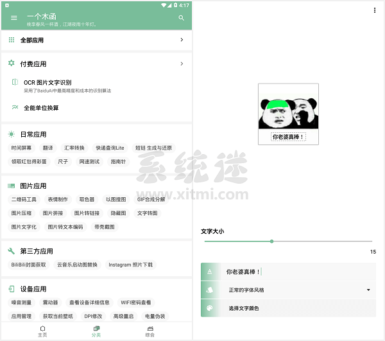This screenshot has height=341, width=385.
Task: Open the 文字转图 chip
Action: click(x=148, y=213)
